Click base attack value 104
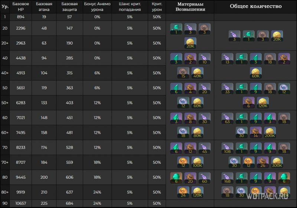The width and height of the screenshot is (297, 208). pyautogui.click(x=44, y=73)
